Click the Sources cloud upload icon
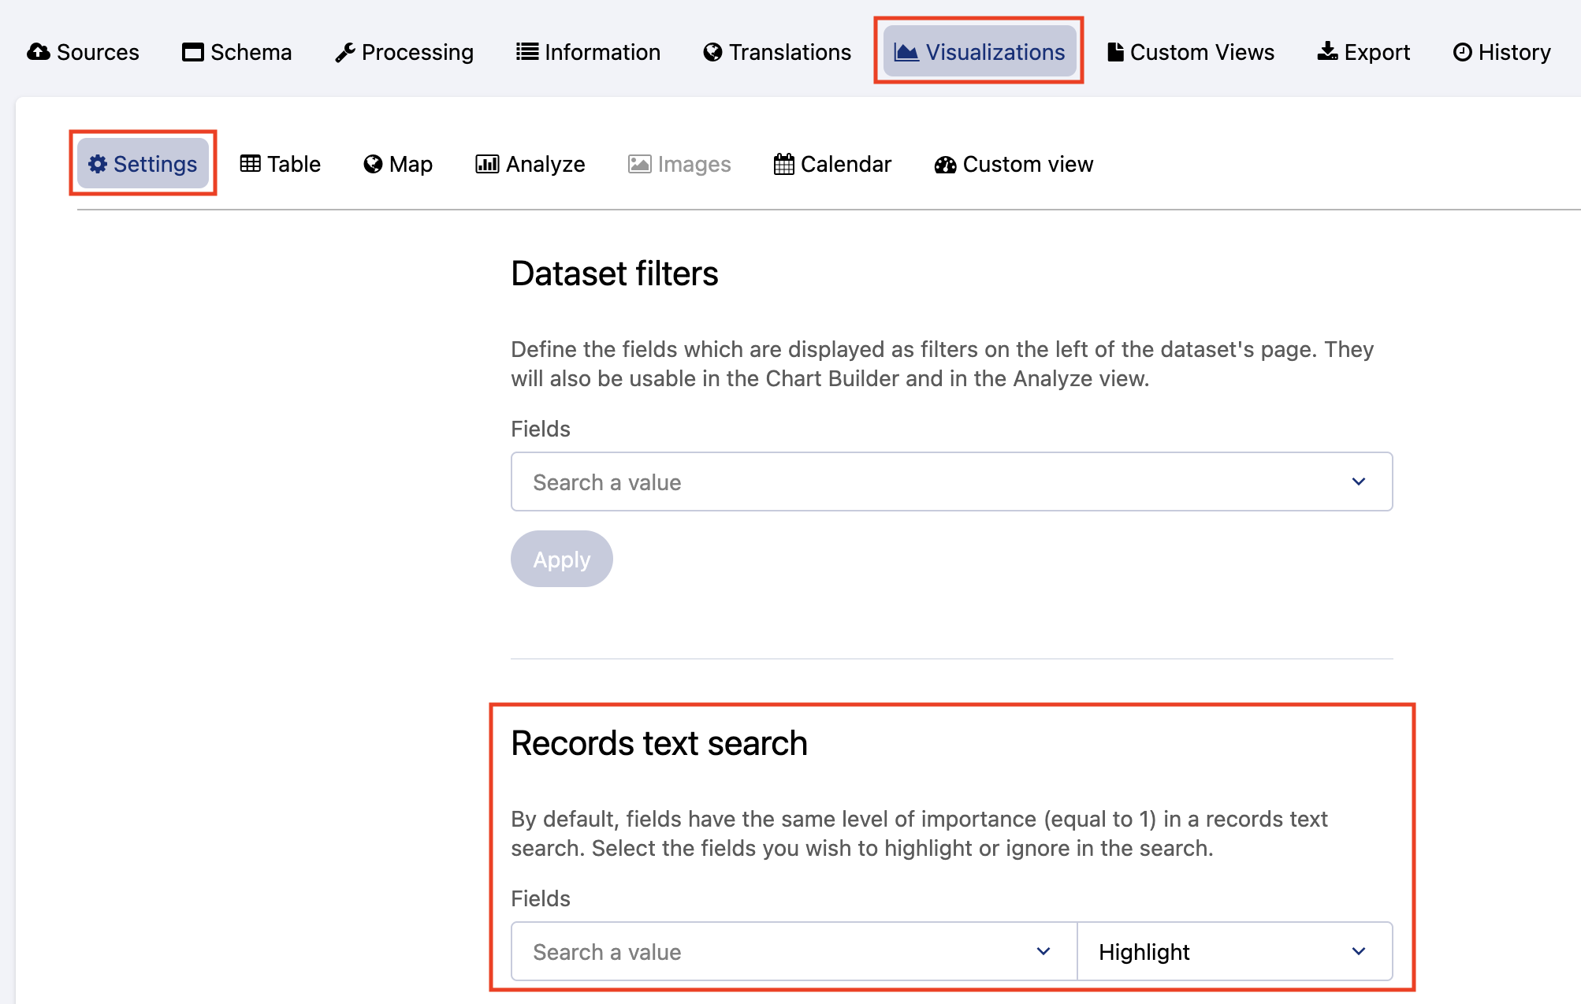This screenshot has height=1004, width=1581. point(39,52)
